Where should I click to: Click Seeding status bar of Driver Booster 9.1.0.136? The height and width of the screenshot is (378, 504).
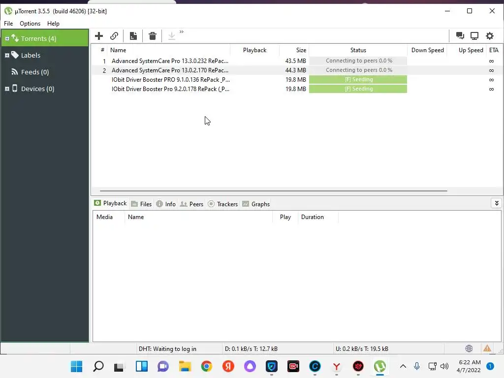tap(358, 79)
